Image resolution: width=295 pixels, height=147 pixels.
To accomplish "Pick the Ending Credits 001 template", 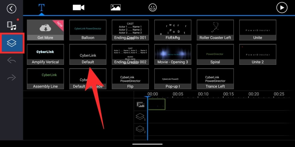I will [x=130, y=30].
